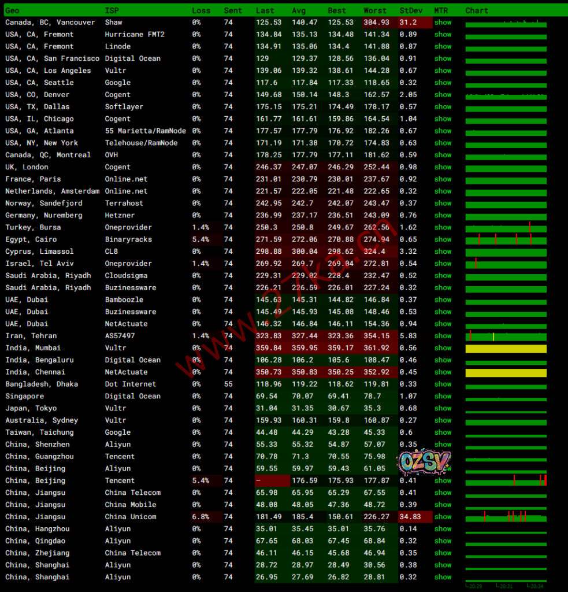The width and height of the screenshot is (568, 592).
Task: Open MTR show link for Turkey, Bursa
Action: 443,227
